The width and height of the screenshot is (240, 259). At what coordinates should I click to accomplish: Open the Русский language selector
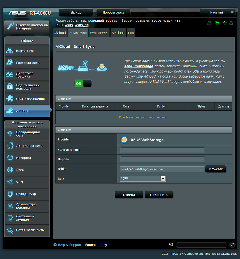pyautogui.click(x=217, y=12)
